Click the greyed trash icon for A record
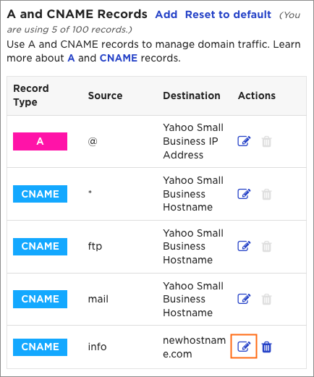314x377 pixels. 266,141
